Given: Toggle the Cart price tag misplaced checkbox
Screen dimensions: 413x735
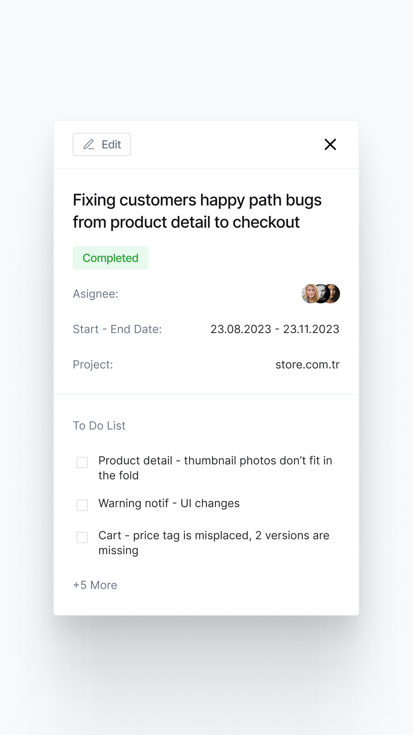Looking at the screenshot, I should pyautogui.click(x=82, y=537).
